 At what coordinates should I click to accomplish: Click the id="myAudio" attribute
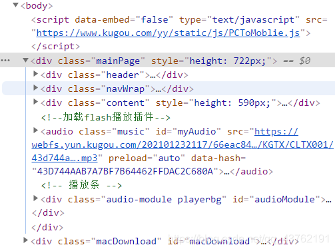click(x=188, y=132)
